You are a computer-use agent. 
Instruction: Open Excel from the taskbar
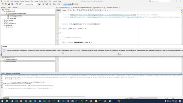click(17, 101)
